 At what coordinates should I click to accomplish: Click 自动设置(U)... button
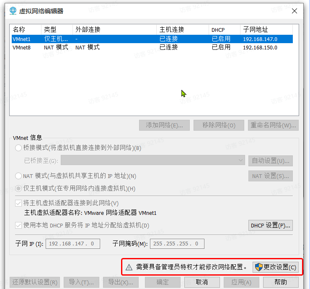(x=271, y=161)
